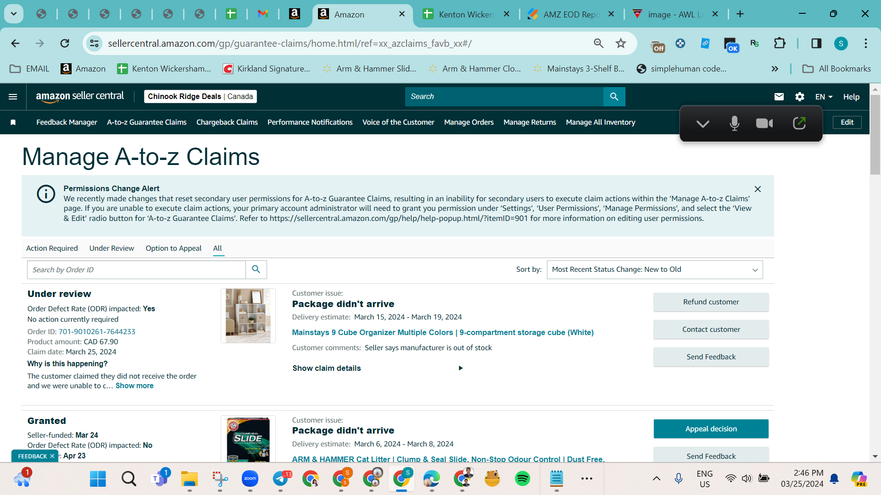The height and width of the screenshot is (495, 881).
Task: Open the EN language dropdown
Action: (824, 97)
